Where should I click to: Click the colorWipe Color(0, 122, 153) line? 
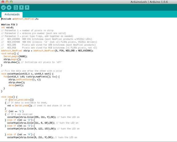coord(43,129)
